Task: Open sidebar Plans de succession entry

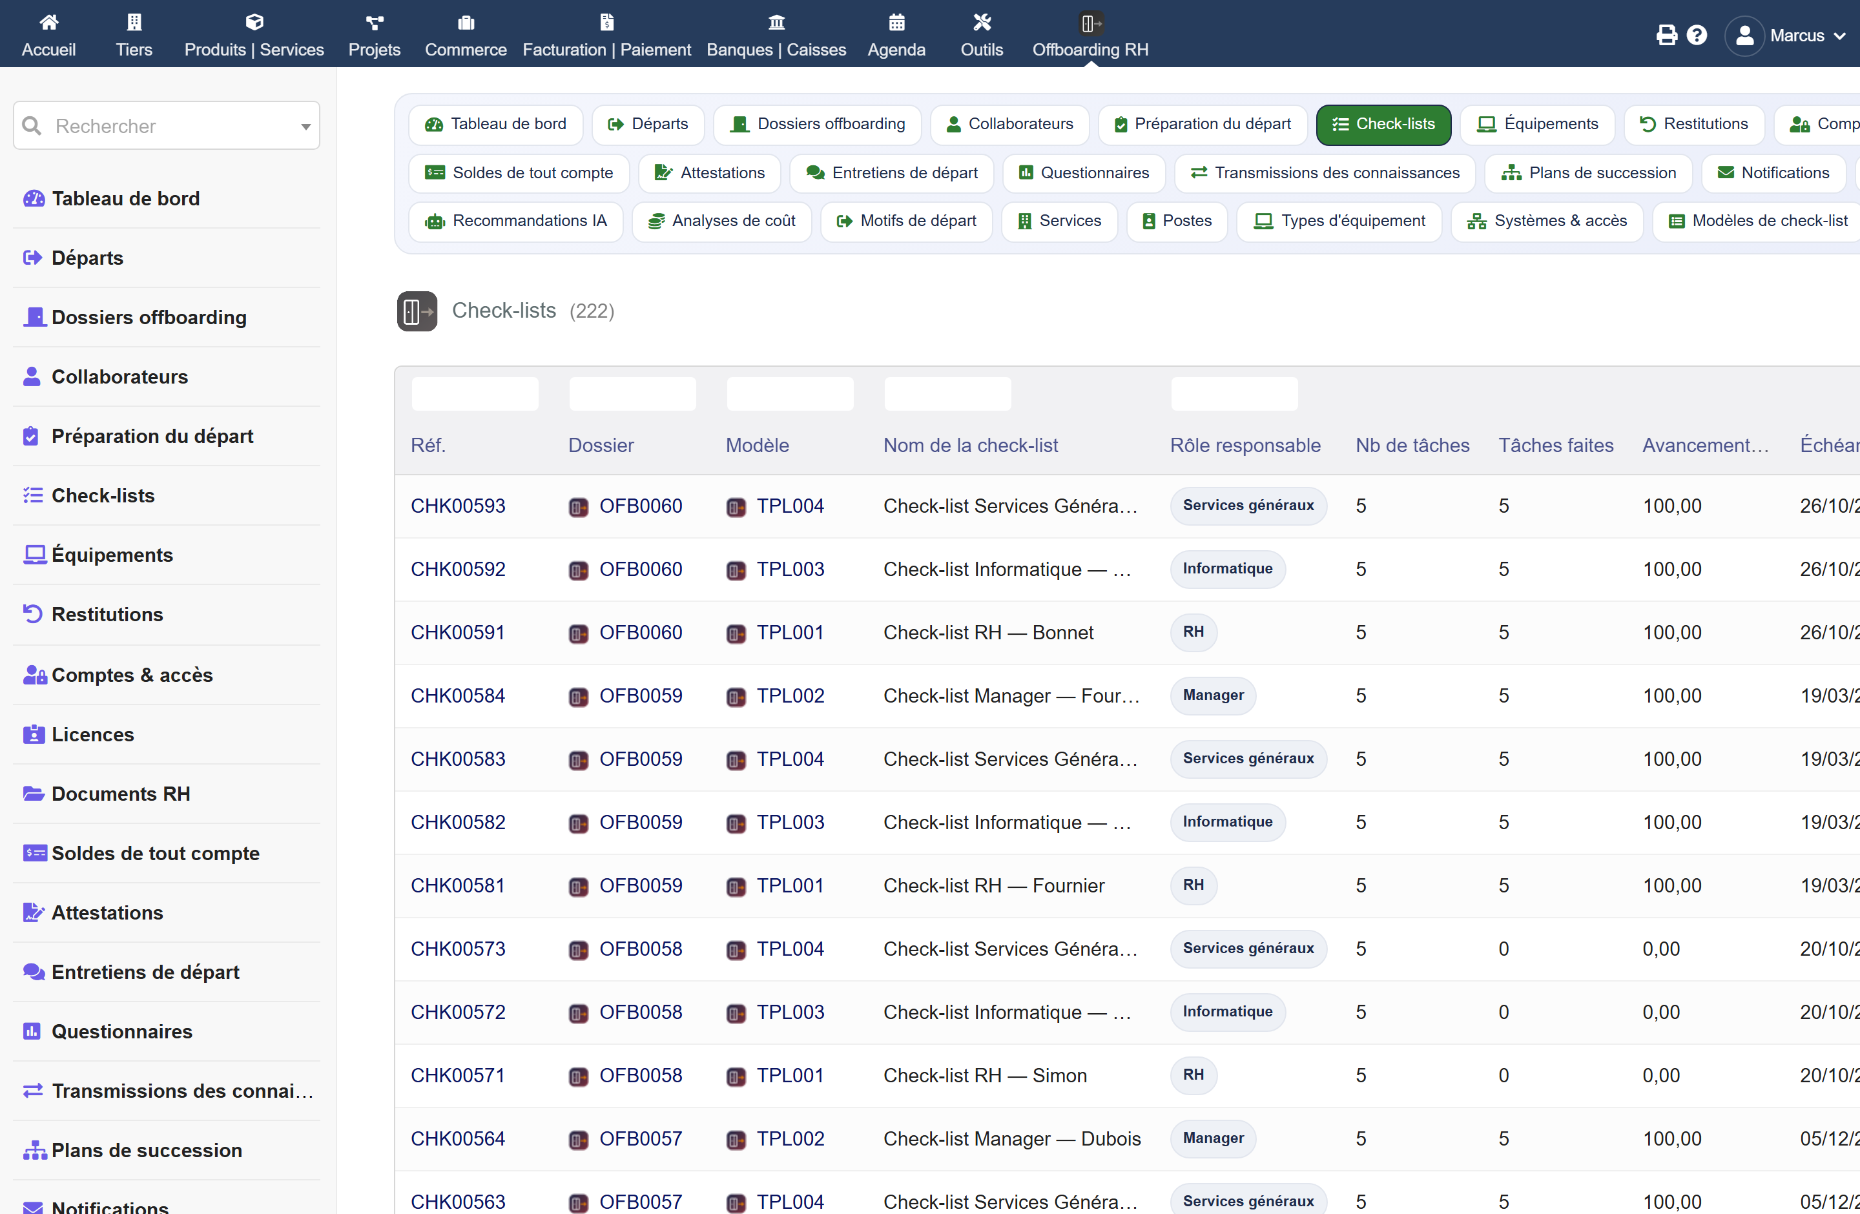Action: click(167, 1150)
